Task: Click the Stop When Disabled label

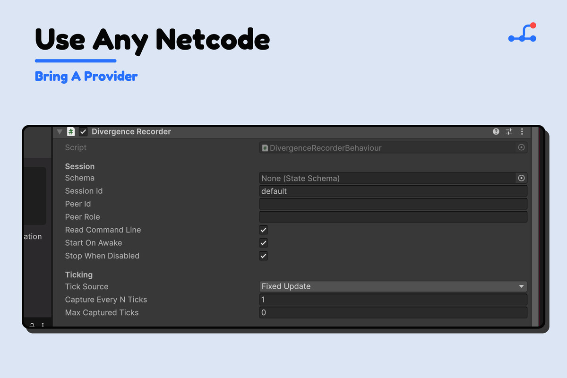Action: click(x=102, y=256)
